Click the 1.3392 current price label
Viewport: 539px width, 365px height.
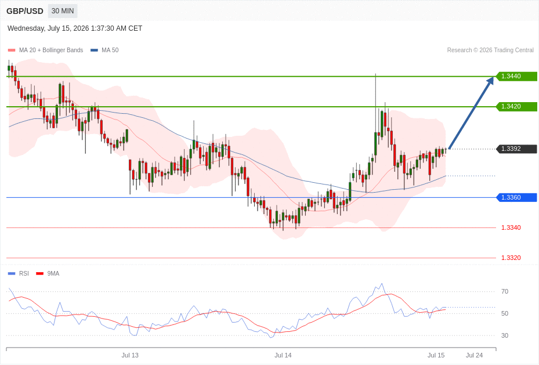[x=516, y=149]
